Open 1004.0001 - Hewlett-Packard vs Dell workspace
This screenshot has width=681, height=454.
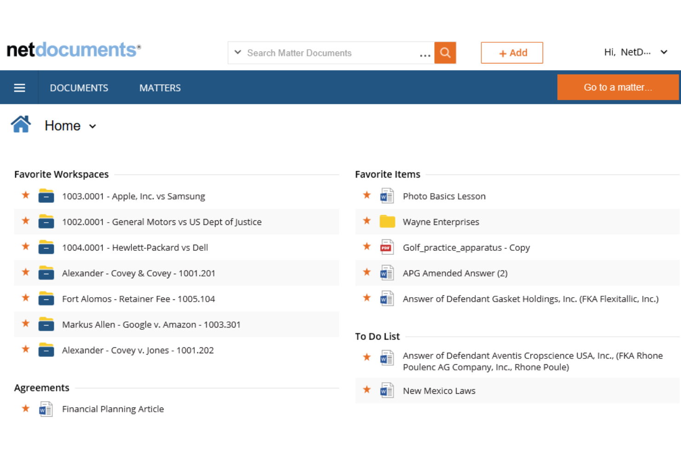point(135,248)
